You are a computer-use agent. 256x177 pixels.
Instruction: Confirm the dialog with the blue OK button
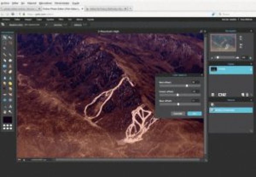[x=194, y=114]
